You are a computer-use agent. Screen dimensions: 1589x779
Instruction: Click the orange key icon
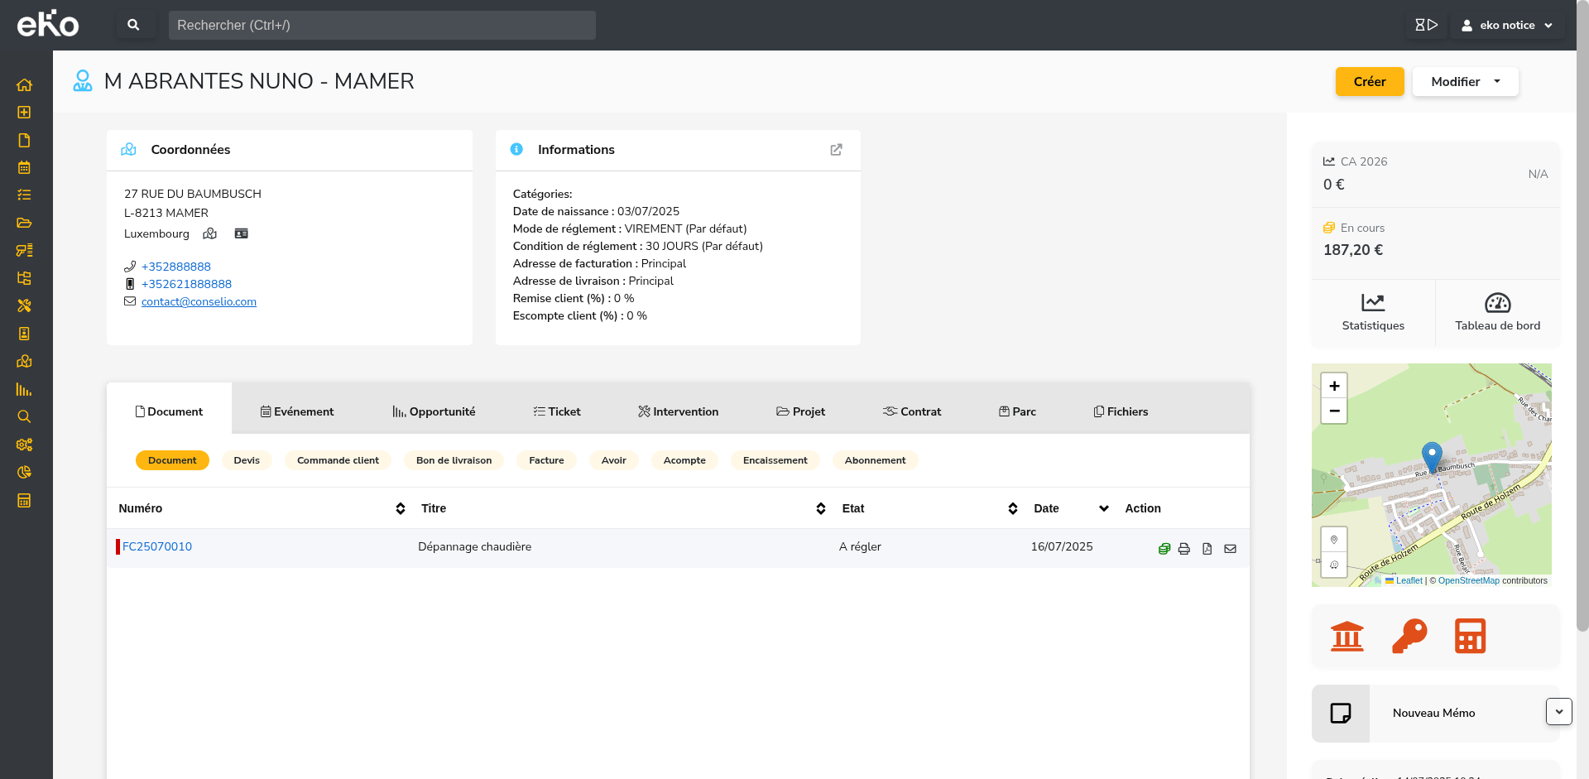[x=1409, y=636]
